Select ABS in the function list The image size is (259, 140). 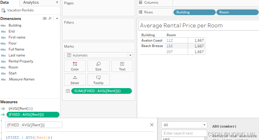click(x=166, y=139)
